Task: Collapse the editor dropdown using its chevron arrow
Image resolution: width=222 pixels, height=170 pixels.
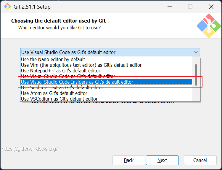Action: (196, 52)
